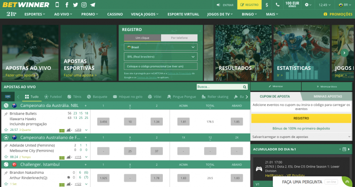
Task: Add Challenger Istambul with plus sign
Action: pyautogui.click(x=86, y=164)
